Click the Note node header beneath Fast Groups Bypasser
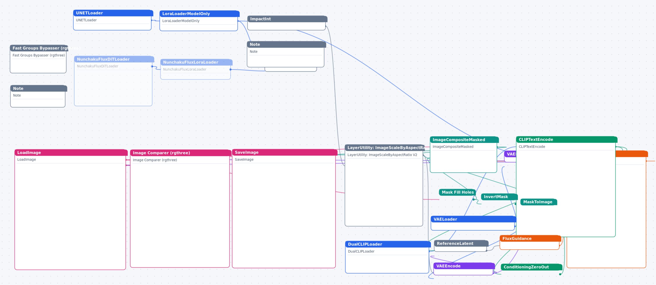656x285 pixels. tap(39, 88)
